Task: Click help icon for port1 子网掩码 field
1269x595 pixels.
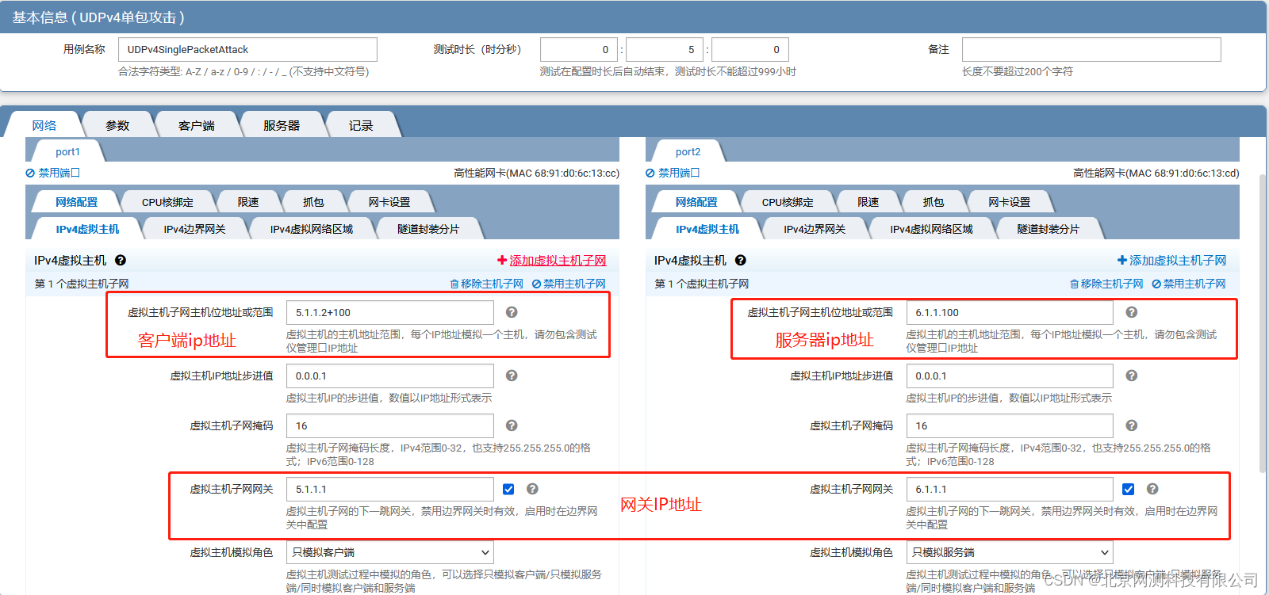Action: [x=512, y=425]
